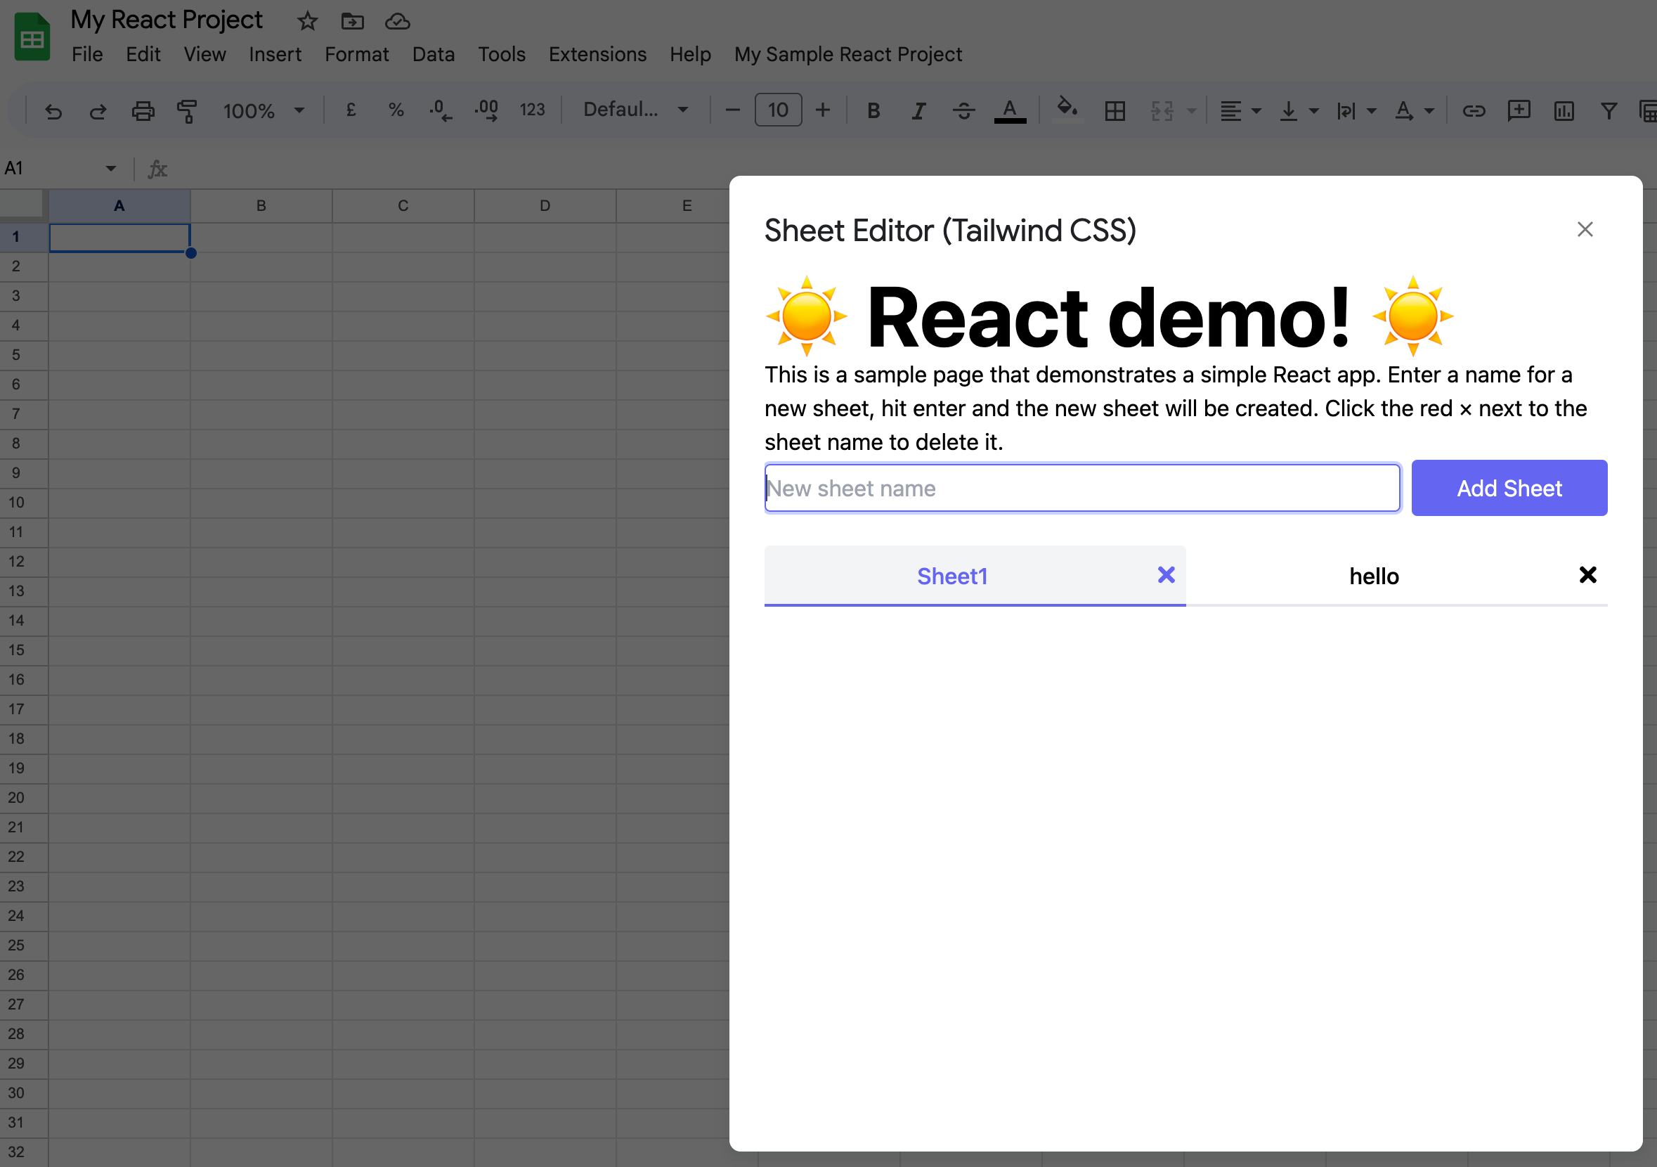This screenshot has height=1167, width=1657.
Task: Click the select-all corner box
Action: [x=24, y=205]
